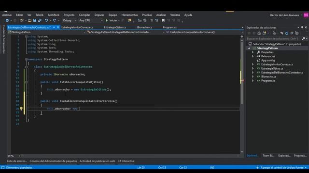Click the Undo arrow icon
The width and height of the screenshot is (309, 173).
pos(46,20)
